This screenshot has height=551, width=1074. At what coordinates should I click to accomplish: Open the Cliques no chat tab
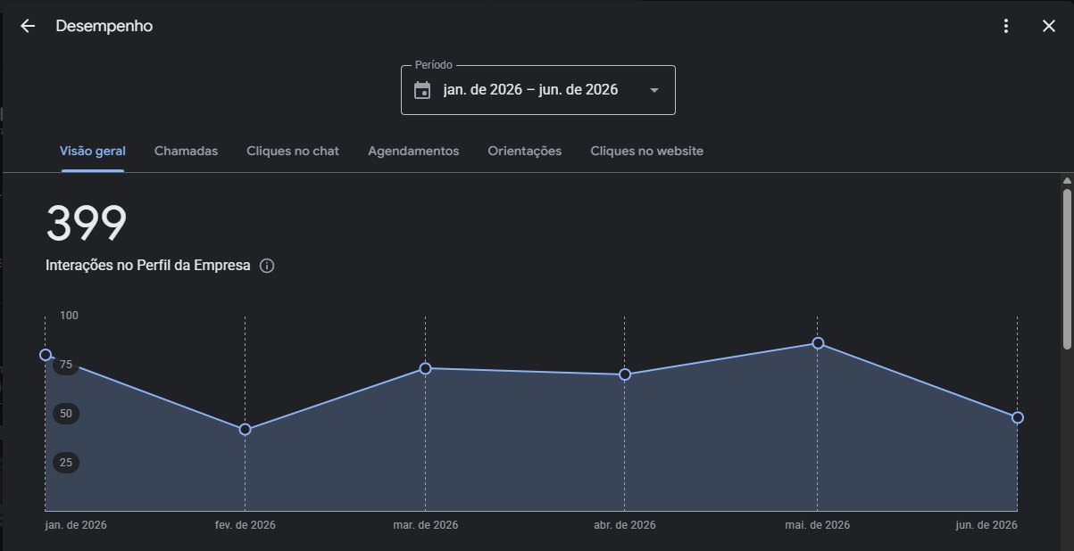293,151
